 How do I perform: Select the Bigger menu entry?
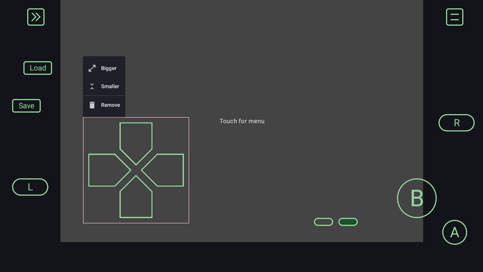pos(109,68)
